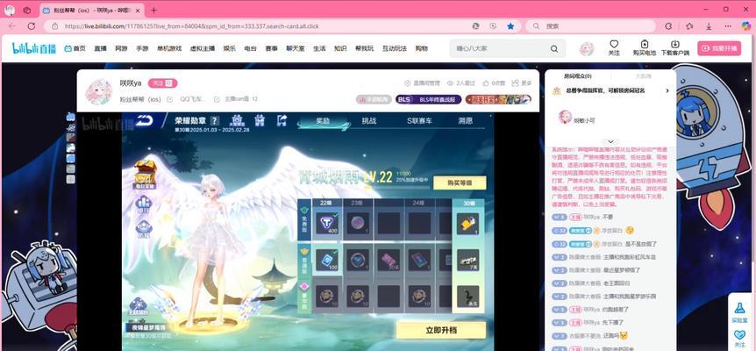756x351 pixels.
Task: Click the tab actions workspace icon
Action: click(27, 11)
